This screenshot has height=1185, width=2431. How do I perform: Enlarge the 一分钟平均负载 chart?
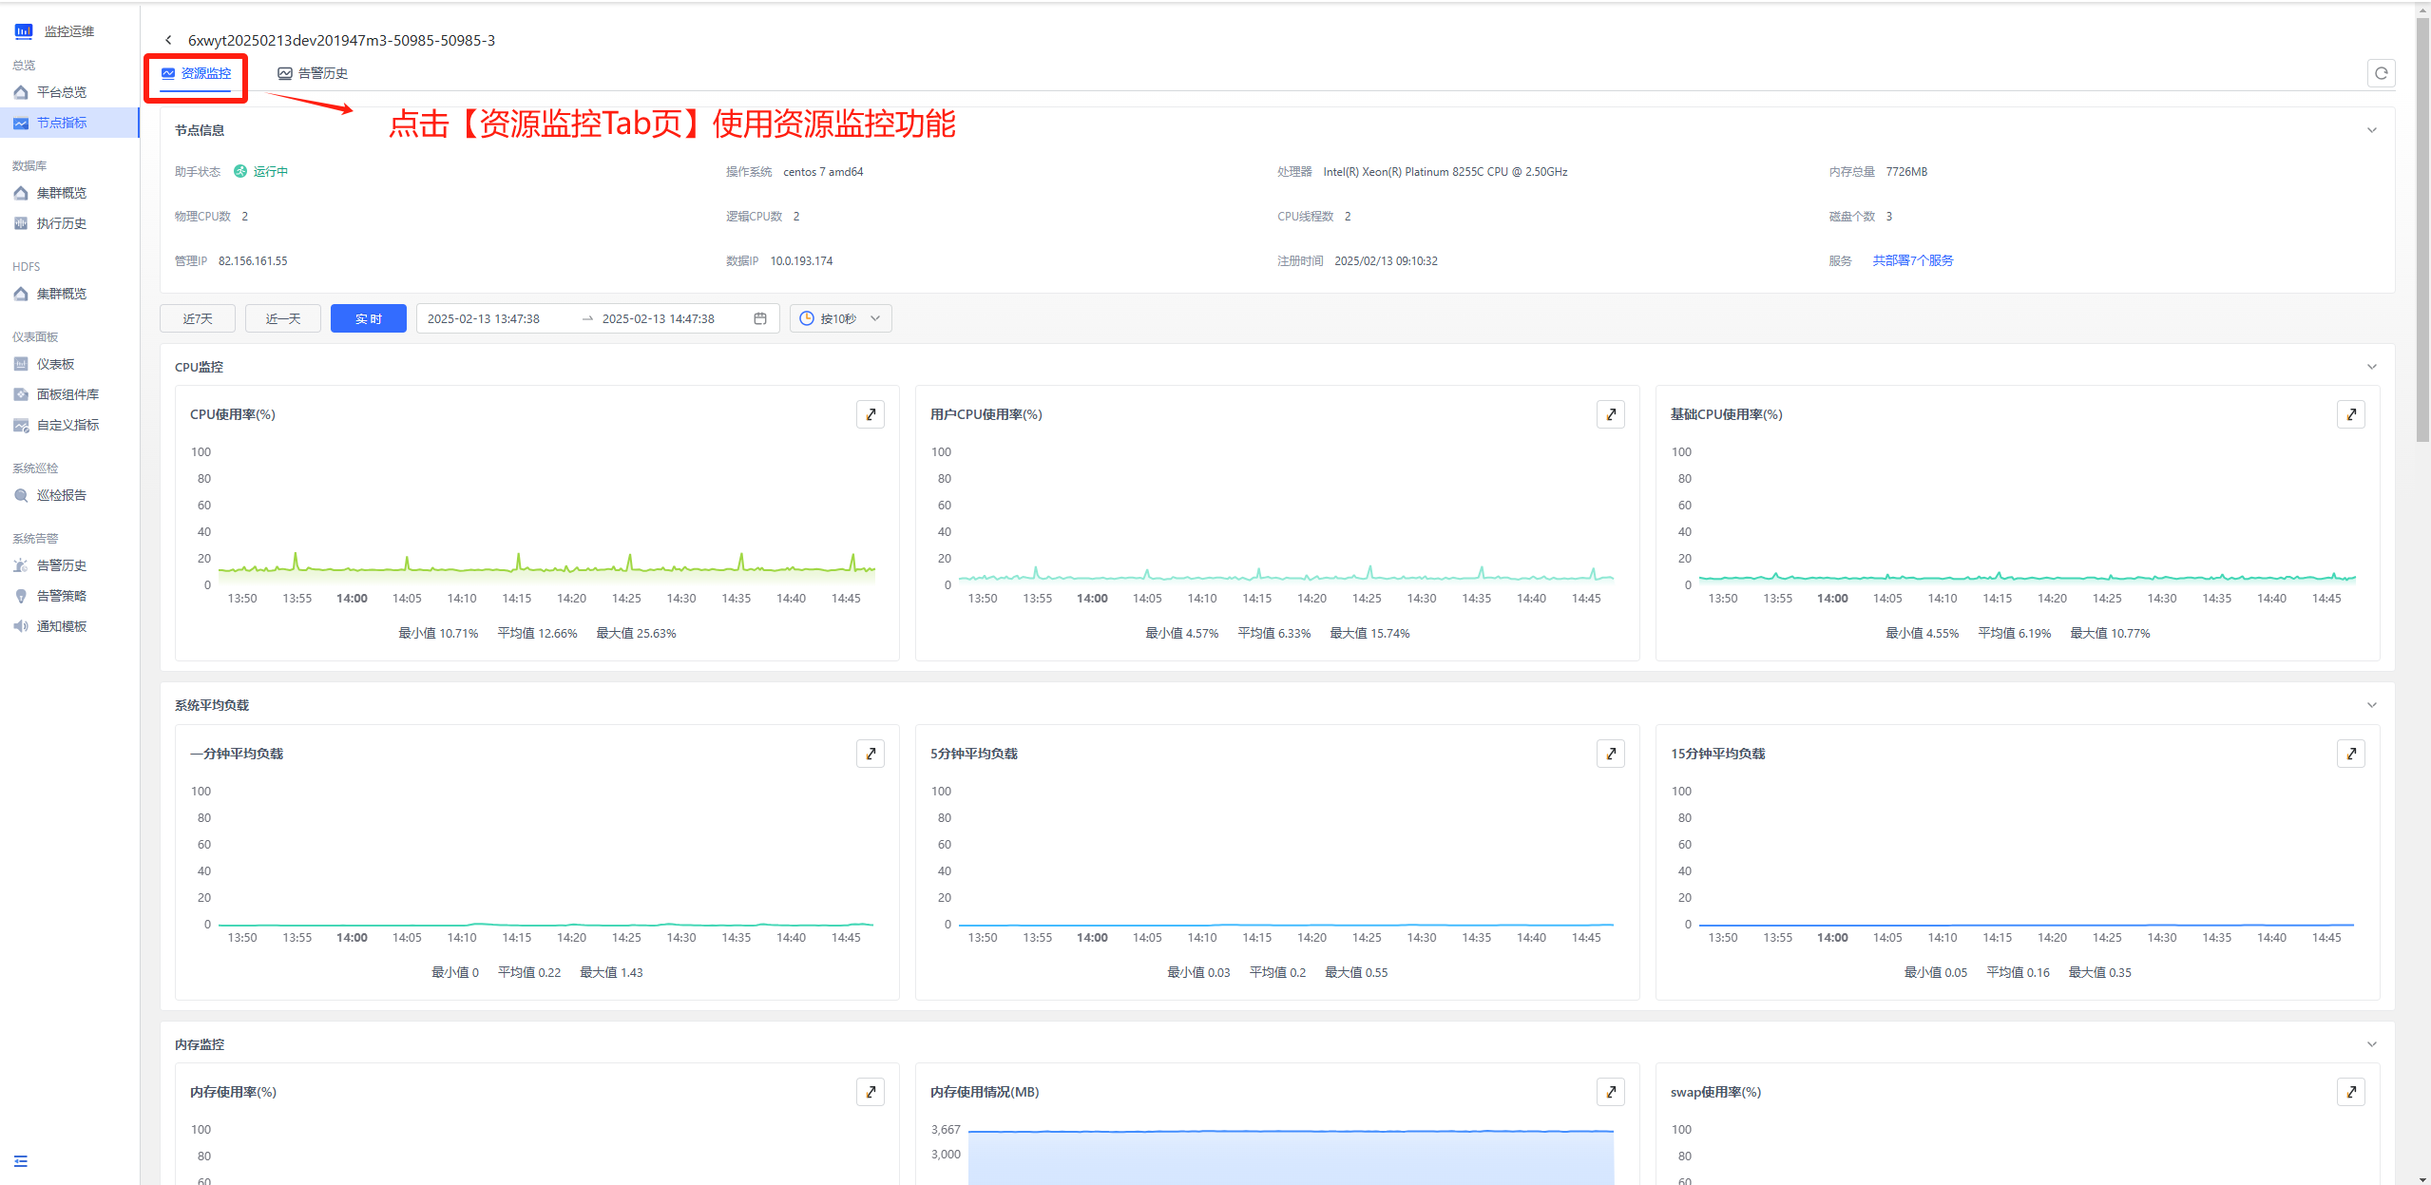tap(871, 754)
